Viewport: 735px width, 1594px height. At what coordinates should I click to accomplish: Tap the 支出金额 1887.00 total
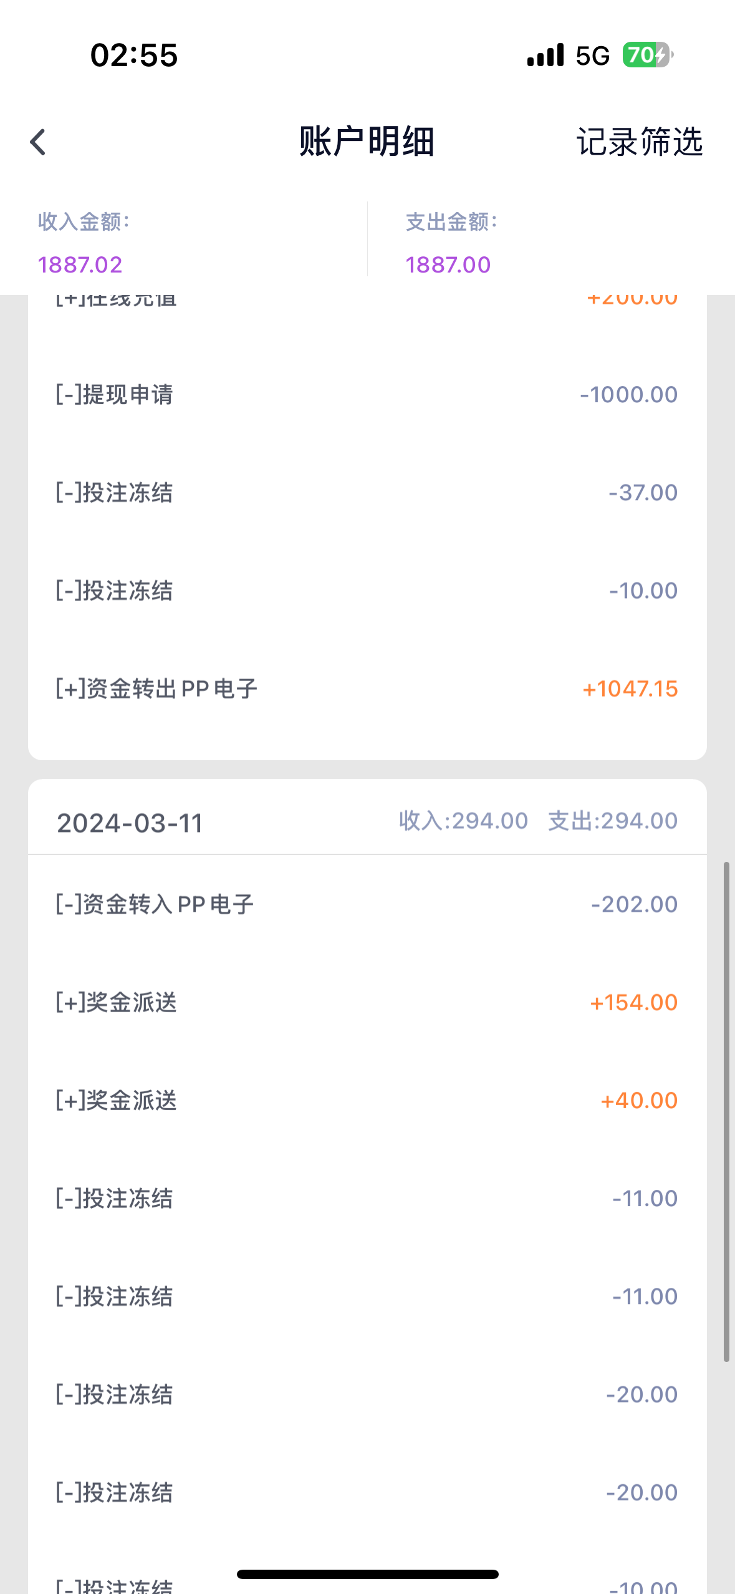pyautogui.click(x=448, y=264)
